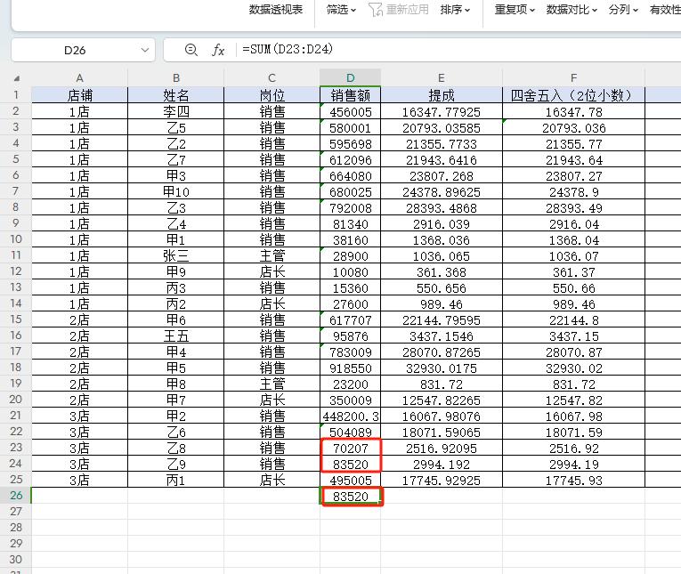
Task: Click the formula bar with =SUM(D23:D24)
Action: pos(458,49)
